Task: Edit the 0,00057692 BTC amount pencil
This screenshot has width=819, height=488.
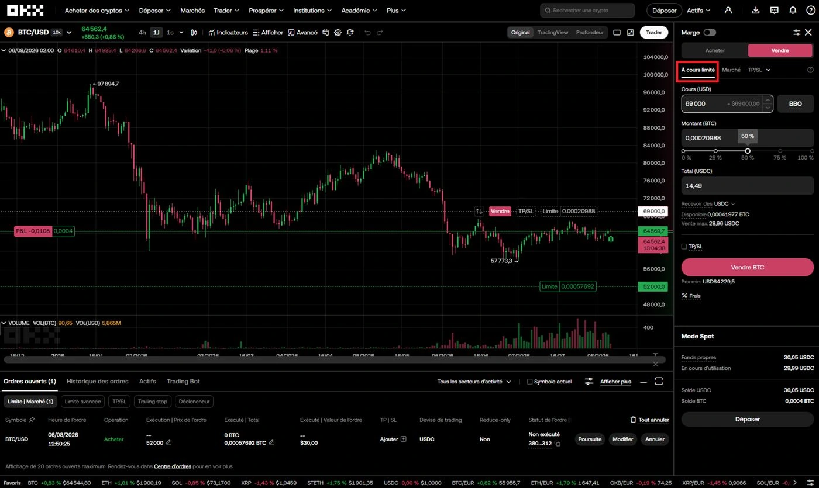Action: 271,443
